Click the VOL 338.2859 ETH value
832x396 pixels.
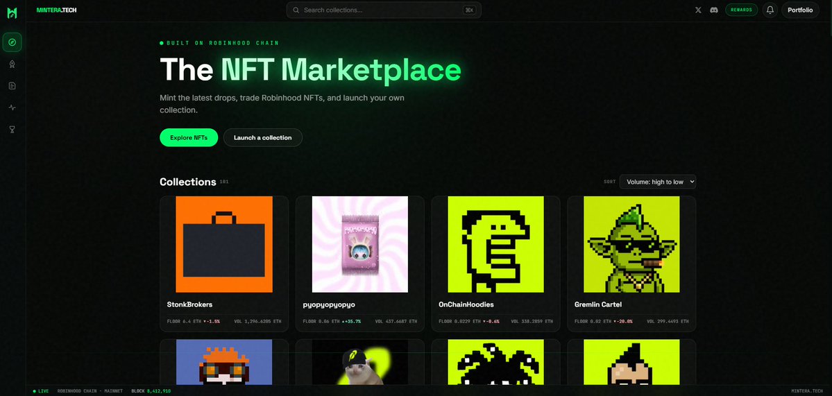pyautogui.click(x=532, y=321)
